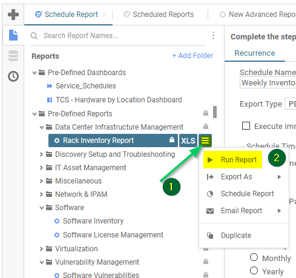Screen dimensions: 296x278
Task: Open TCS - Hardware by Location Dashboard
Action: coord(119,100)
